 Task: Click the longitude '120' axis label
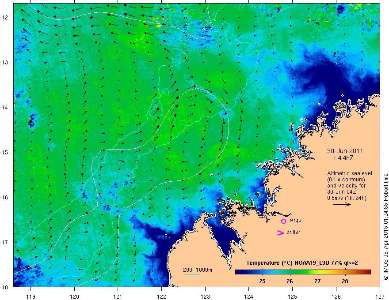pos(74,296)
